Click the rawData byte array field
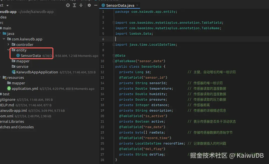 tap(142, 132)
